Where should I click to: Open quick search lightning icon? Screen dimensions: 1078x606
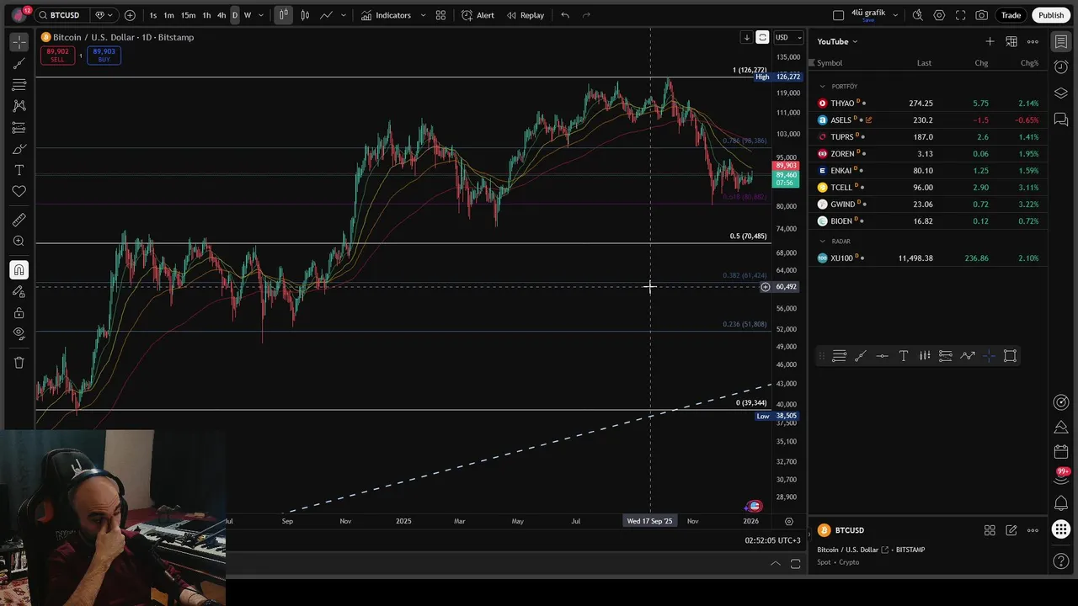click(x=917, y=15)
